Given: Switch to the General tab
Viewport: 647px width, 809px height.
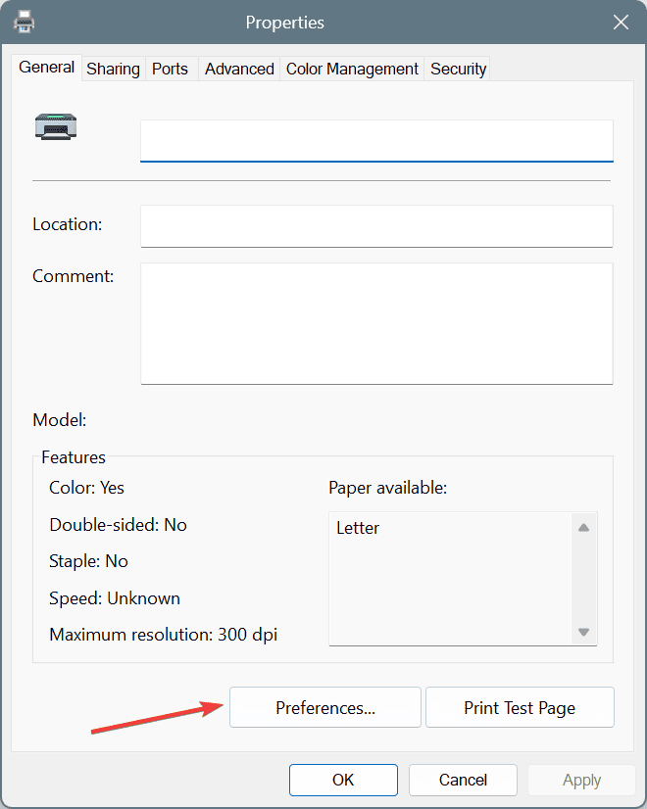Looking at the screenshot, I should point(46,67).
